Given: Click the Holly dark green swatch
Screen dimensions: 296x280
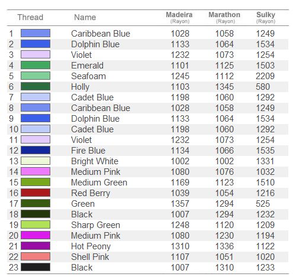Looking at the screenshot, I should [x=36, y=86].
